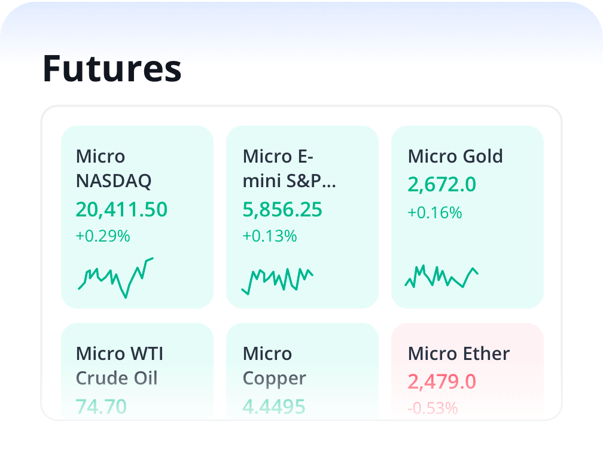
Task: Click the Gold price 2,672.0
Action: 441,185
